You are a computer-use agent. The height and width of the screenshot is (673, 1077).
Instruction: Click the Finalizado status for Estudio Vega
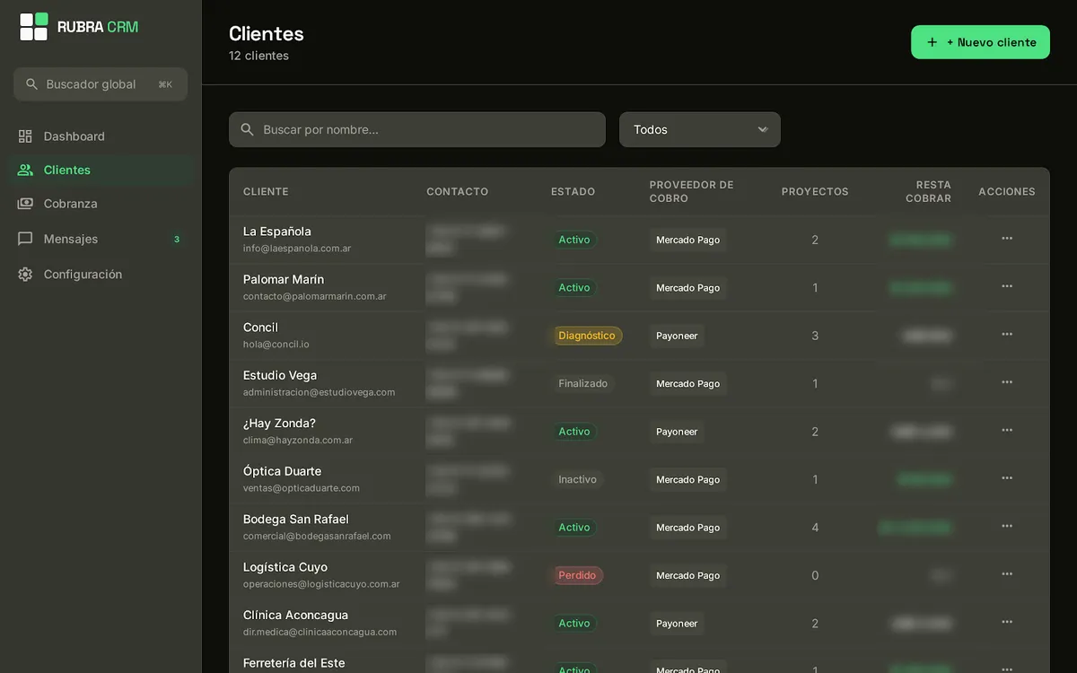point(583,383)
